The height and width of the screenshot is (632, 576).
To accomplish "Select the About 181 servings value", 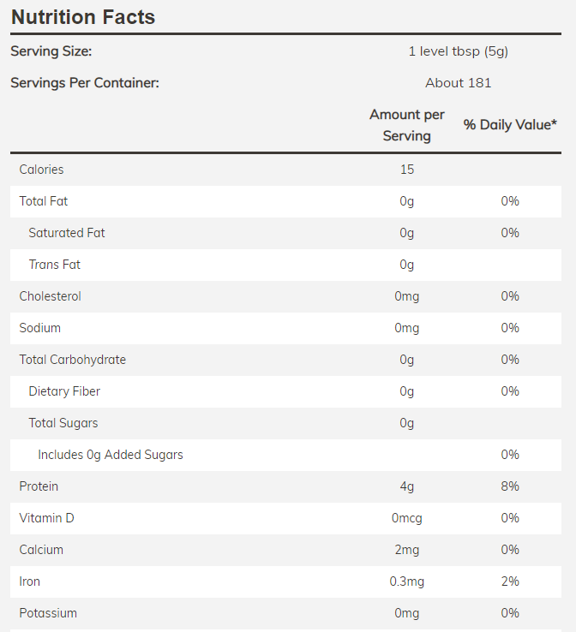I will pos(458,83).
